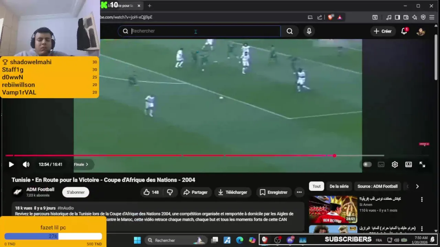Click the FRA language indicator
The height and width of the screenshot is (247, 440).
[379, 240]
